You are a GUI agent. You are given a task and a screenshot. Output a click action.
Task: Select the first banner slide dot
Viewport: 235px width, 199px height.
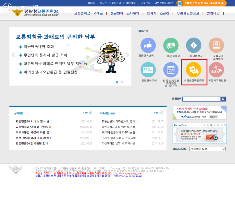tap(117, 82)
